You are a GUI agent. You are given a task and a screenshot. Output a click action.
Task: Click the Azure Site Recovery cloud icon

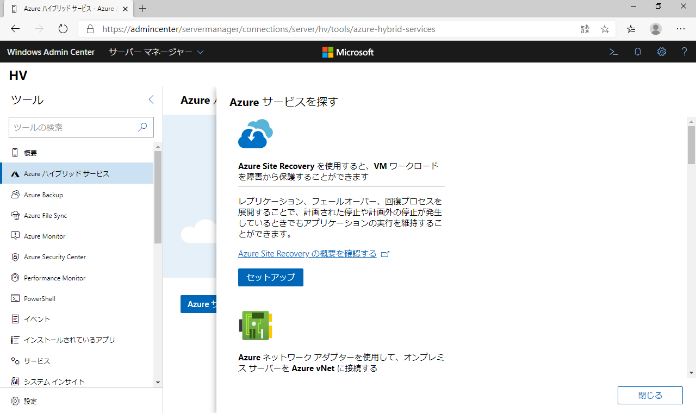(256, 134)
